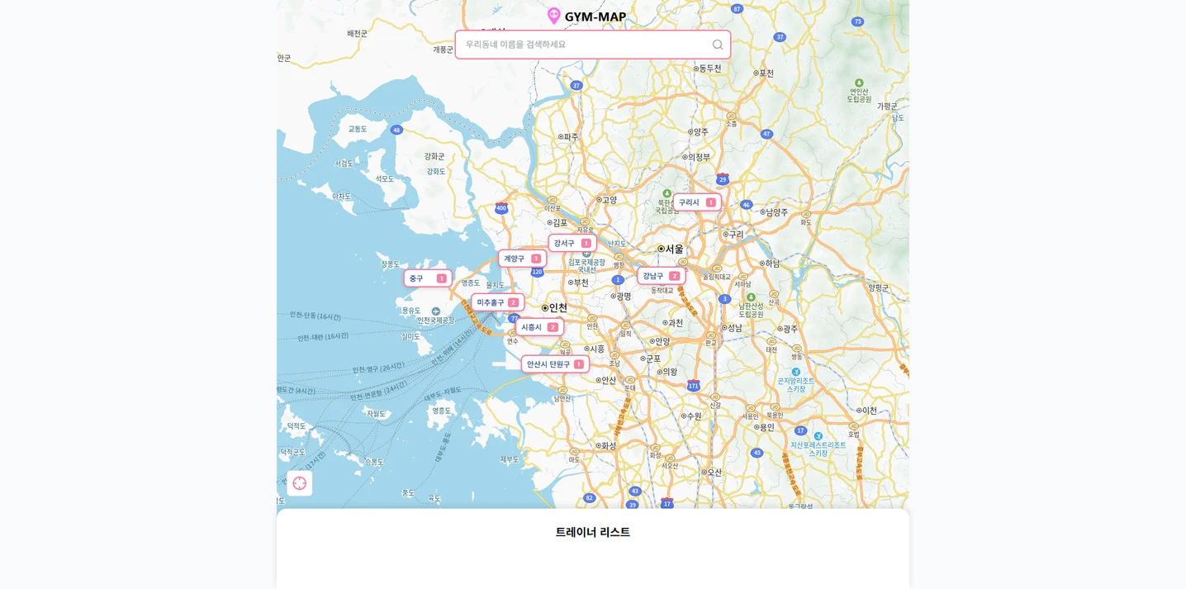Click the 안산시 단원구 marker
The width and height of the screenshot is (1186, 589).
pos(548,363)
